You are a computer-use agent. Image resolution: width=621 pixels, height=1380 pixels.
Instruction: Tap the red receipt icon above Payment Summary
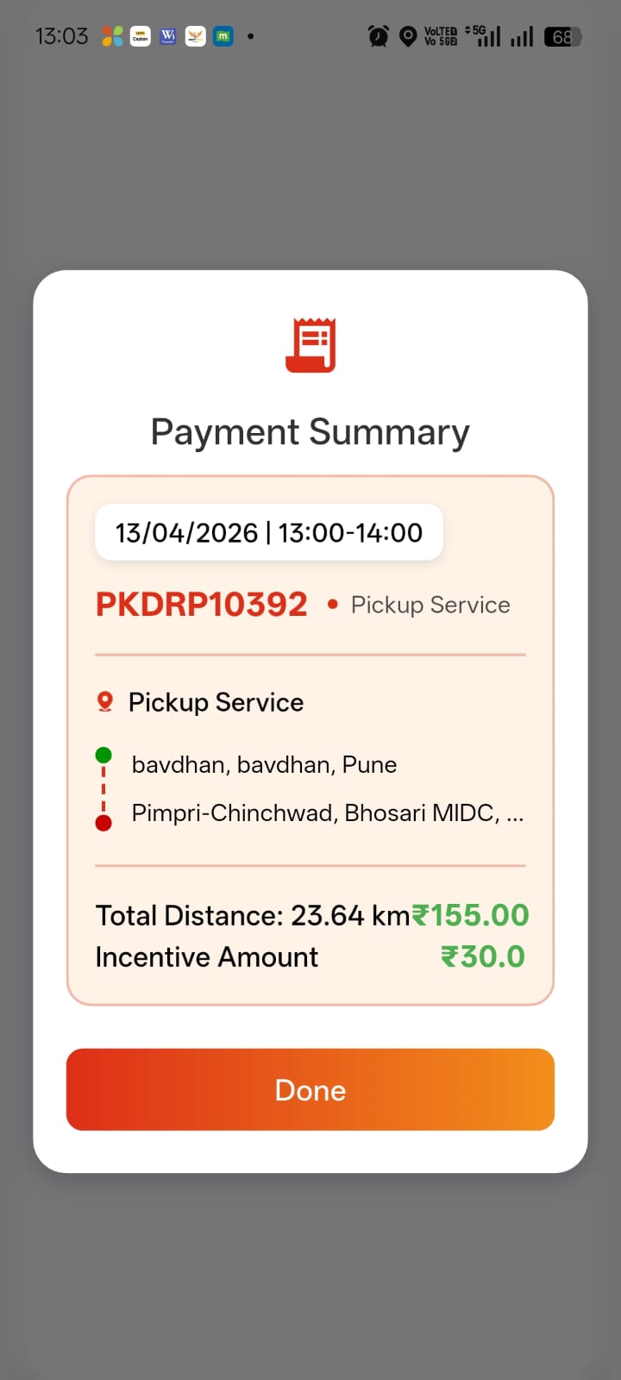[310, 345]
